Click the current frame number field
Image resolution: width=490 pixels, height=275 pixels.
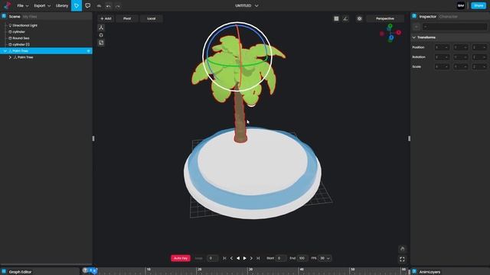point(213,258)
